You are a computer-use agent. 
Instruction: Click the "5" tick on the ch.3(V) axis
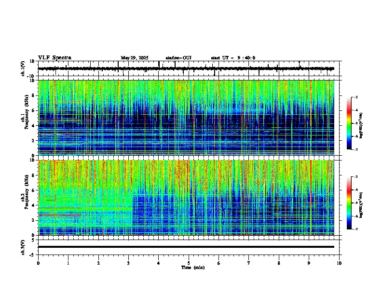[x=33, y=240]
